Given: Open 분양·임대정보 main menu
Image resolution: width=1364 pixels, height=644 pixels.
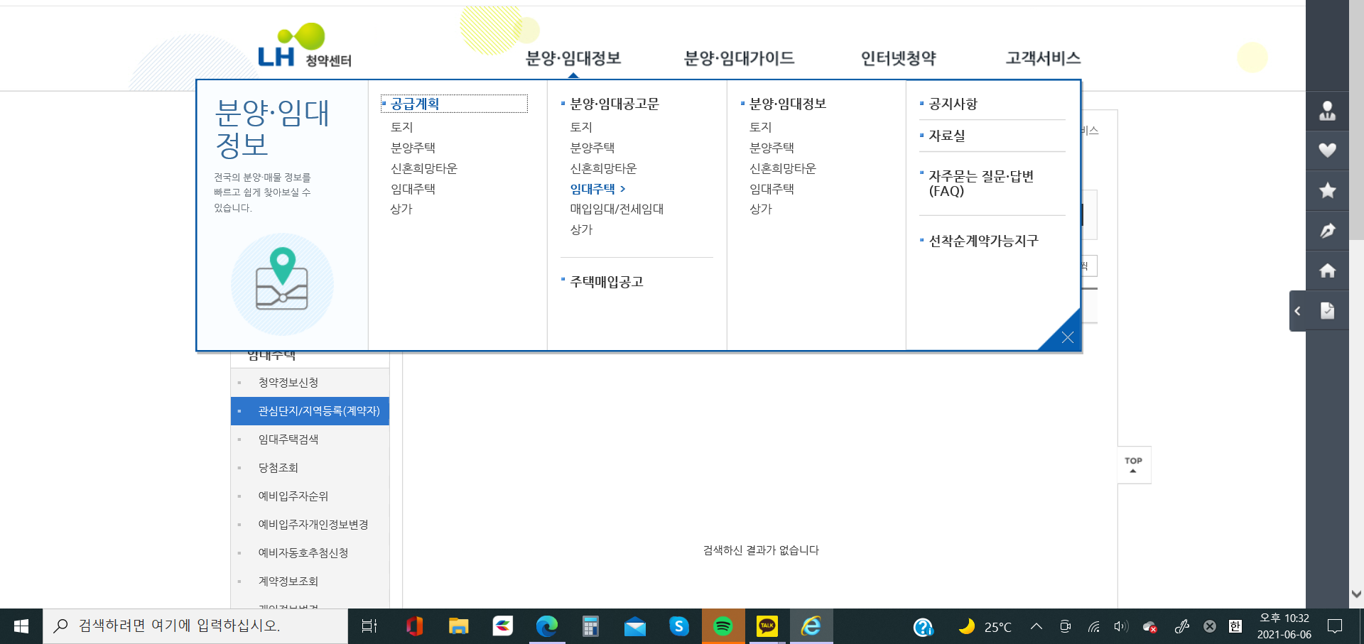Looking at the screenshot, I should click(573, 58).
